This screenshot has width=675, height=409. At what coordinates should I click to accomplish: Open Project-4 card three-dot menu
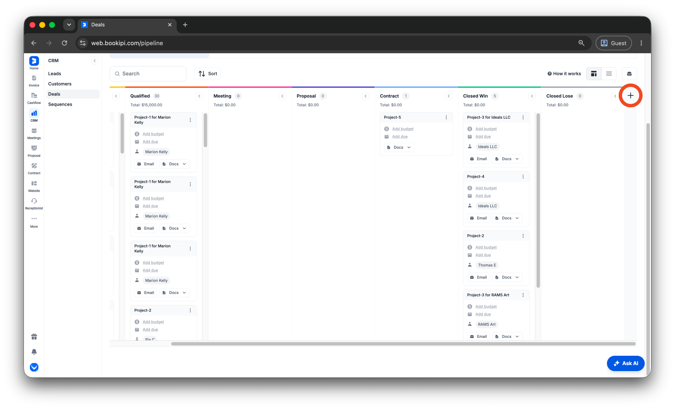523,177
